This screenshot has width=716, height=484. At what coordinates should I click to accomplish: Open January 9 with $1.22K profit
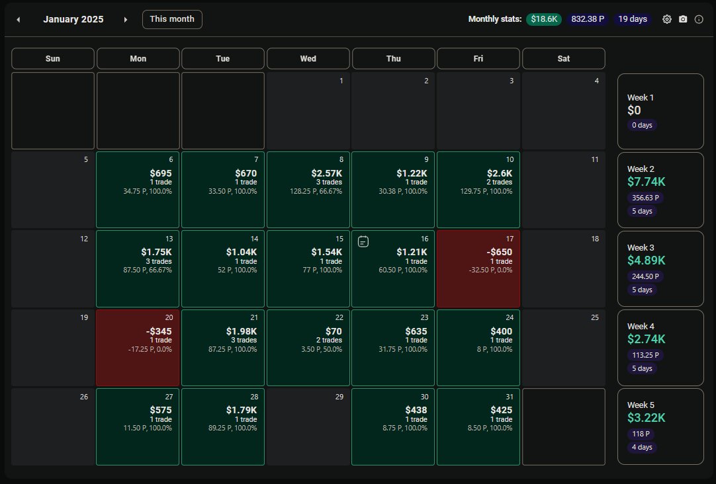[393, 190]
